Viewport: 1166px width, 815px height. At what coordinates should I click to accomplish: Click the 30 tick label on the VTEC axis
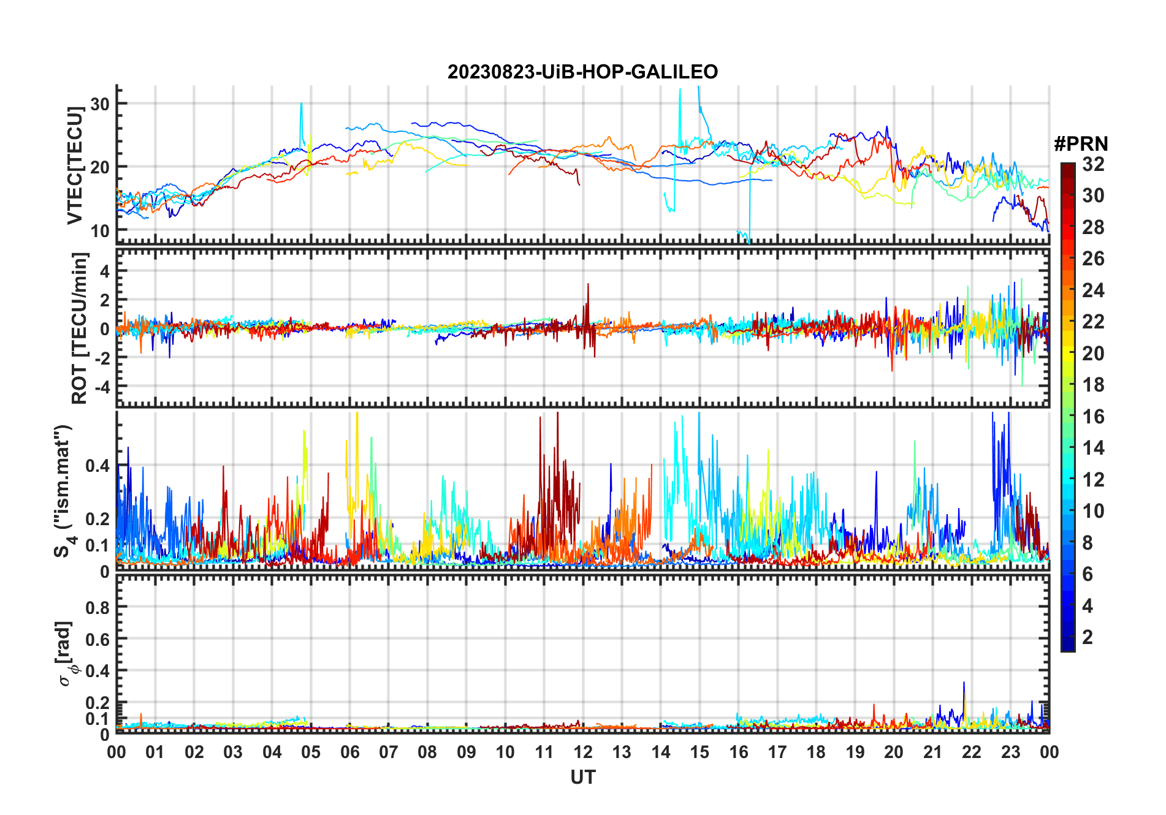click(100, 104)
